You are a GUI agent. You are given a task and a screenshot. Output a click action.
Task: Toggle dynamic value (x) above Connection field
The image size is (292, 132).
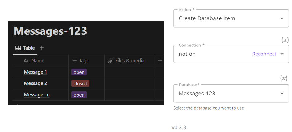[285, 40]
